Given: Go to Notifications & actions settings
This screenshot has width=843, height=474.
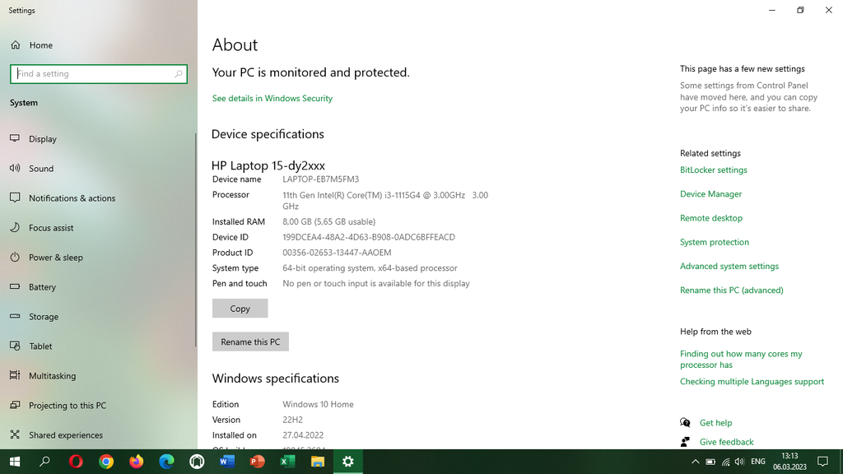Looking at the screenshot, I should point(72,197).
